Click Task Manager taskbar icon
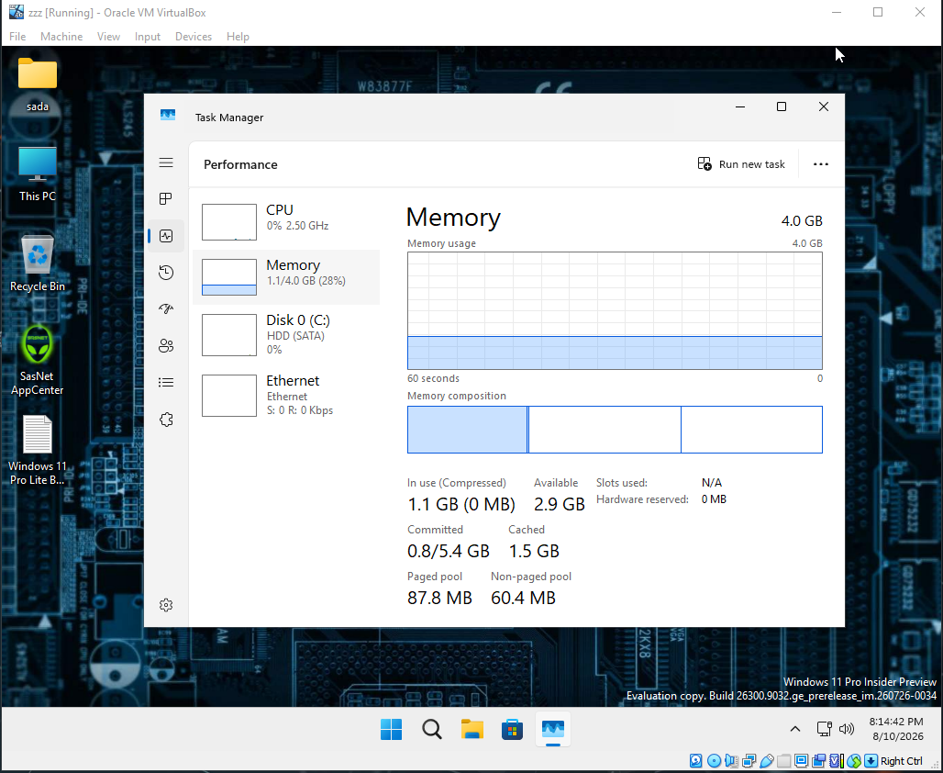Image resolution: width=943 pixels, height=773 pixels. pos(553,730)
